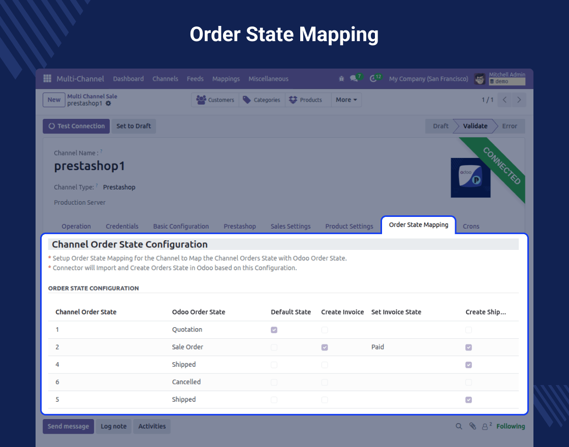The image size is (569, 447).
Task: Click Test Connection button
Action: point(76,126)
